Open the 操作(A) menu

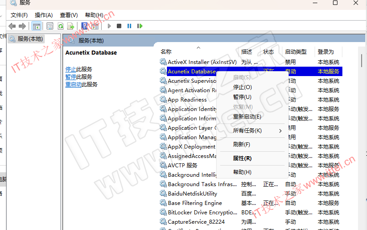coord(44,15)
